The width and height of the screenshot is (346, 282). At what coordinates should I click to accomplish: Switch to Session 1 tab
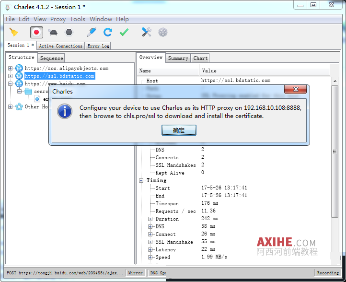pos(21,45)
